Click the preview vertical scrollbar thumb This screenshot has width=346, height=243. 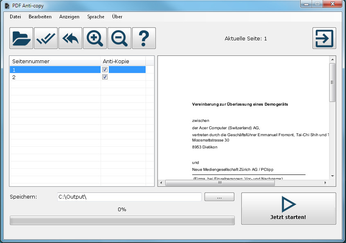[x=333, y=82]
